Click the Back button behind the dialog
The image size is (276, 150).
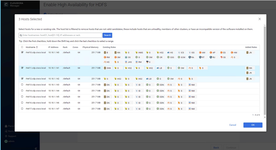click(216, 148)
